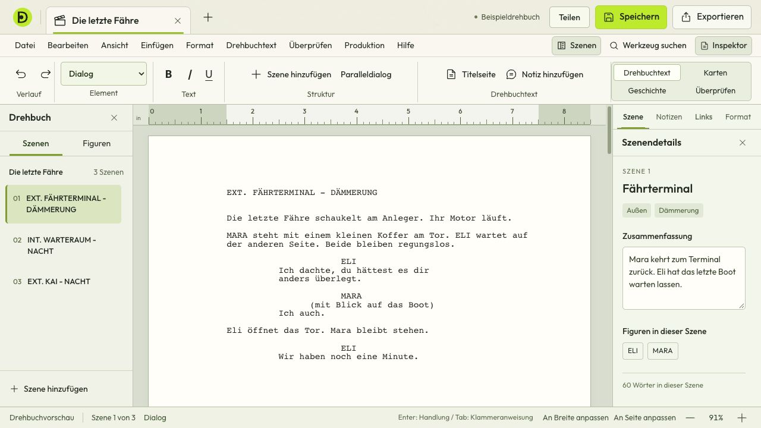761x428 pixels.
Task: Click An Breite anpassen
Action: click(x=576, y=418)
